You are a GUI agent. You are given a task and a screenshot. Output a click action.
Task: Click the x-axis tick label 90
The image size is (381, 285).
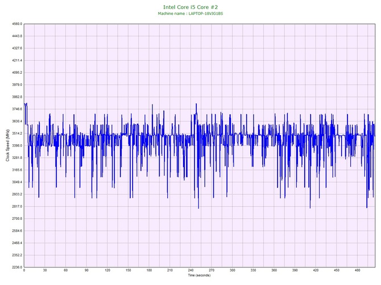(x=86, y=270)
